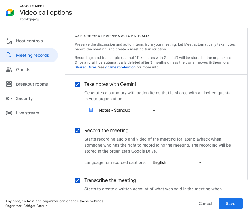Select the Security key icon
This screenshot has height=212, width=248.
pos(9,98)
